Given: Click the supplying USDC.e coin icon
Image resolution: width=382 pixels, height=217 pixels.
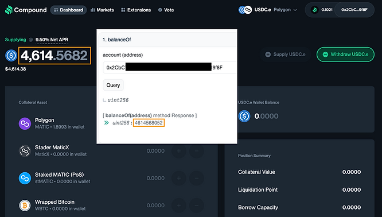Looking at the screenshot, I should click(11, 55).
